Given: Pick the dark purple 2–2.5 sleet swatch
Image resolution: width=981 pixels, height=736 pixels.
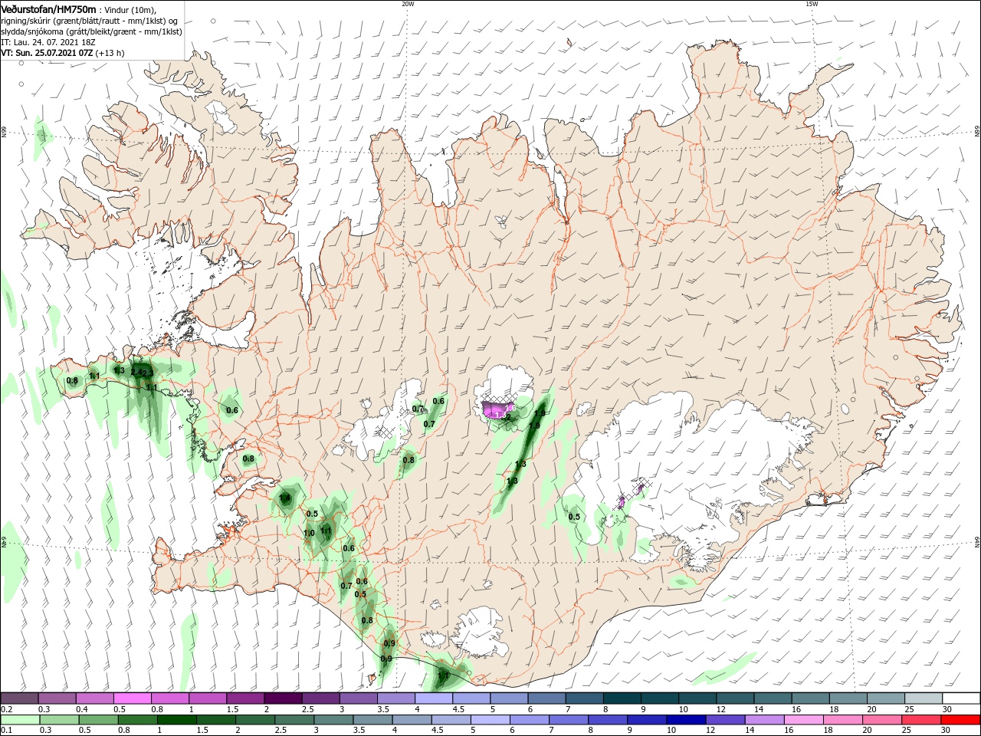Looking at the screenshot, I should click(283, 698).
